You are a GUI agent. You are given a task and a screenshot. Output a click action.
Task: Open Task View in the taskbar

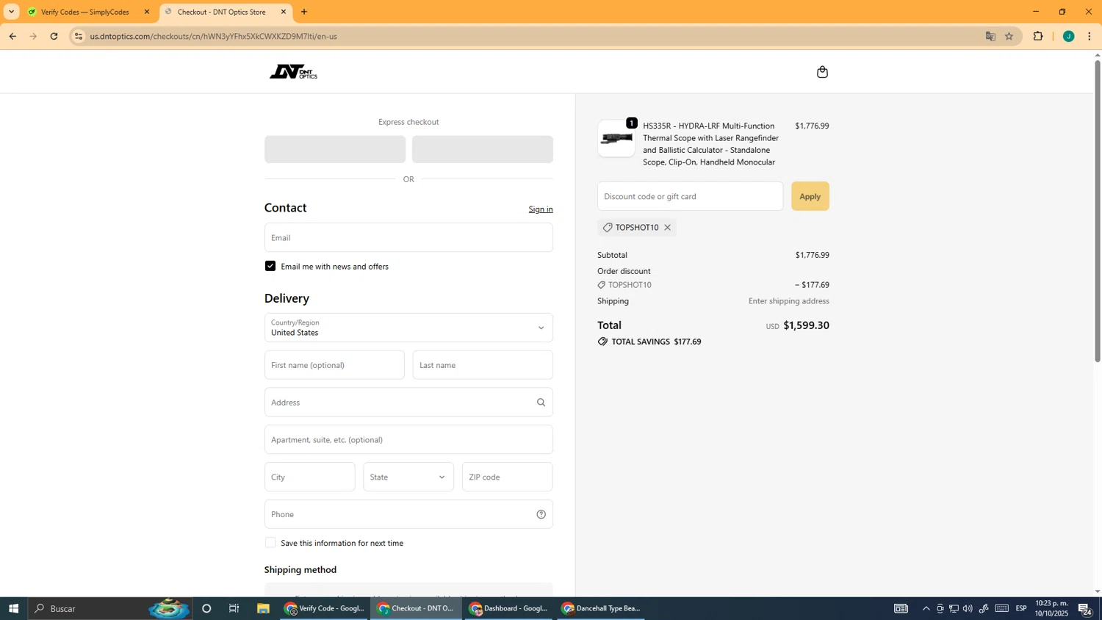(x=234, y=608)
